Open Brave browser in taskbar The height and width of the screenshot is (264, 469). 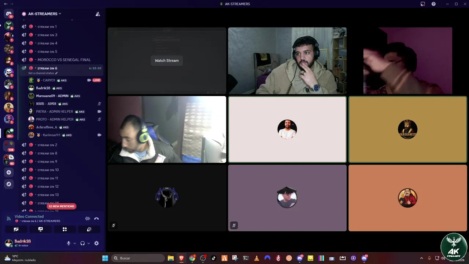pos(181,258)
